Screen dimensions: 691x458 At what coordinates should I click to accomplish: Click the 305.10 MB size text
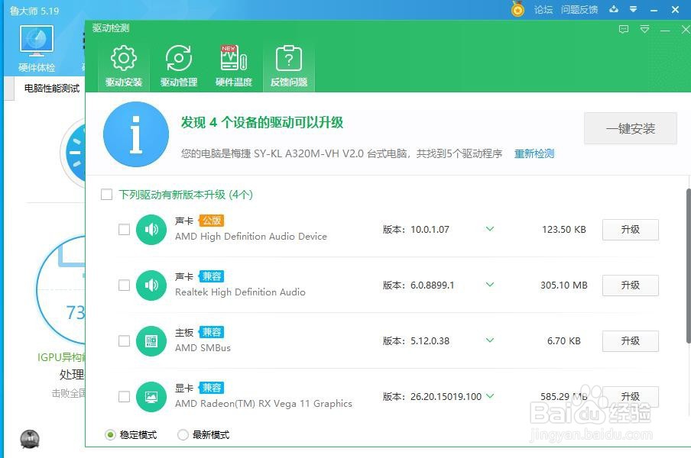pos(563,285)
